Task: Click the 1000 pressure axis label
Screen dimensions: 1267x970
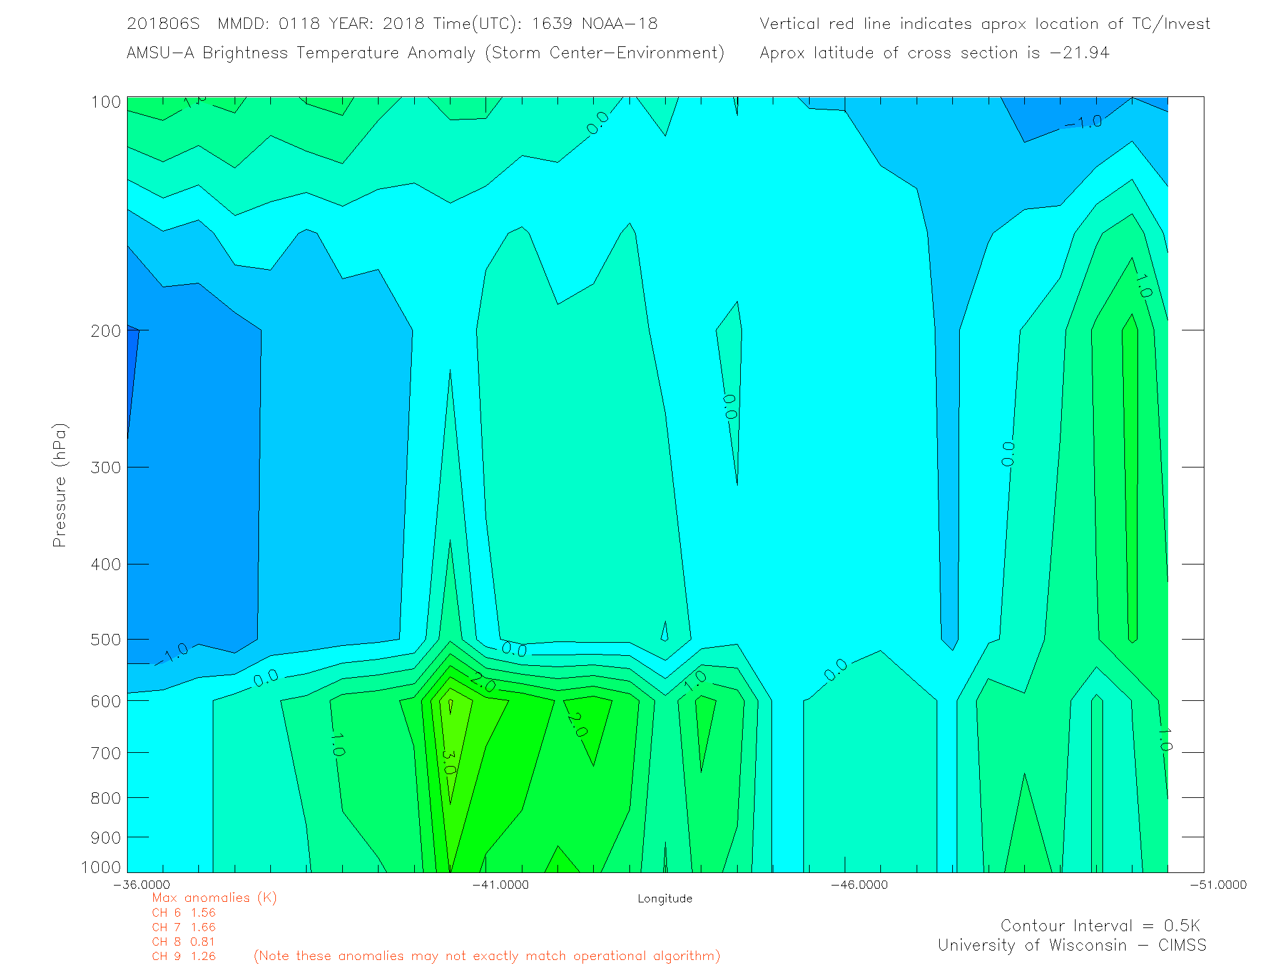Action: tap(101, 867)
